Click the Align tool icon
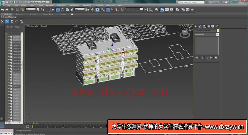The width and height of the screenshot is (248, 135). click(151, 10)
